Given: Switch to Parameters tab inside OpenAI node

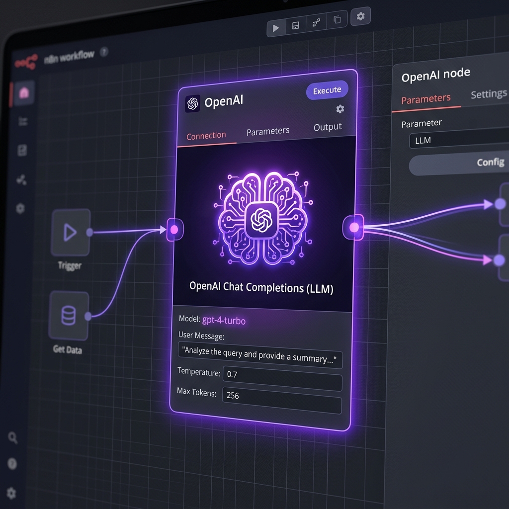Looking at the screenshot, I should click(x=268, y=131).
